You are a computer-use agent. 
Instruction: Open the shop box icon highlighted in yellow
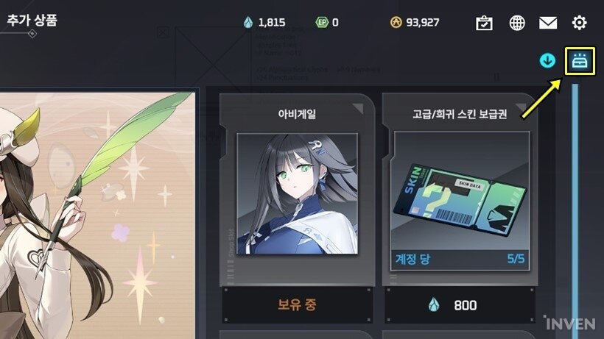click(580, 61)
